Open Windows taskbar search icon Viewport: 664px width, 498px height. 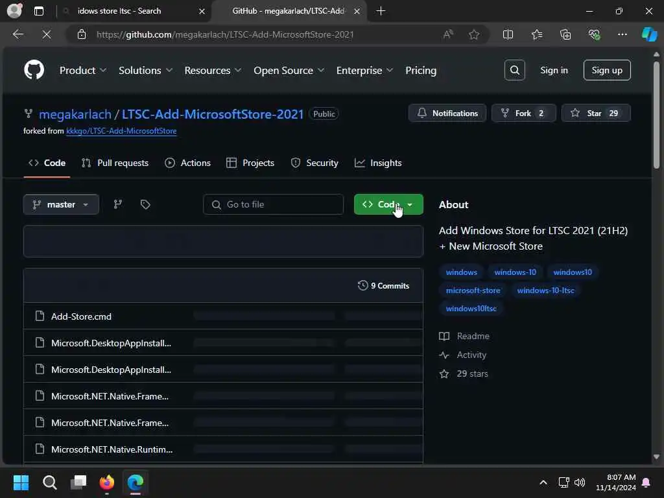pyautogui.click(x=49, y=482)
